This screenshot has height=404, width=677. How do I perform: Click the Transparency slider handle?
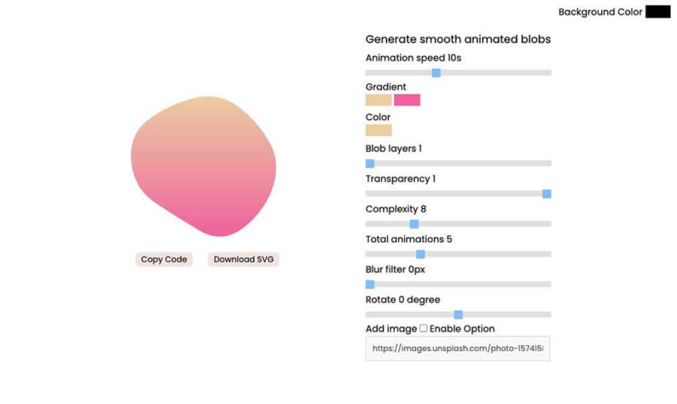[547, 194]
